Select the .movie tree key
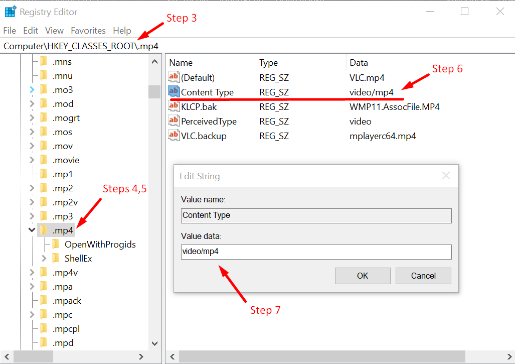 click(x=66, y=160)
